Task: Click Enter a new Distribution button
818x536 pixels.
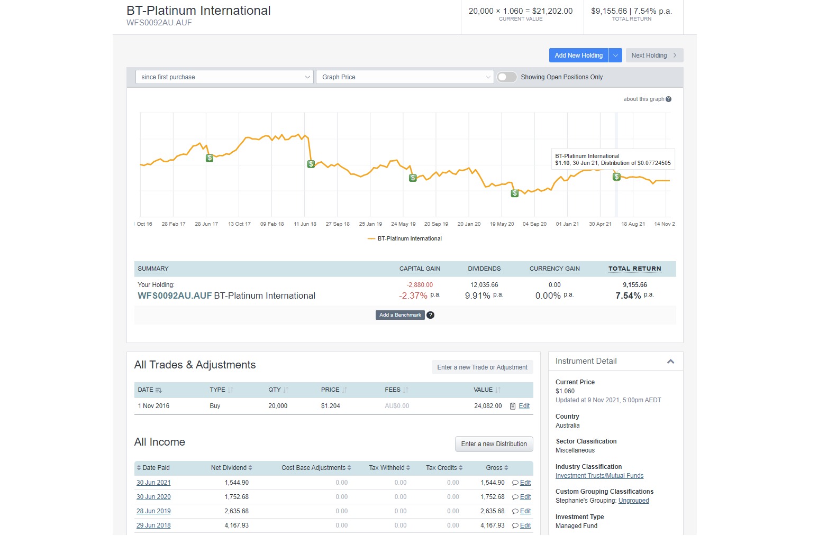Action: pos(494,444)
